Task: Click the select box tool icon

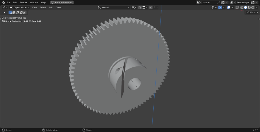Action: (x=5, y=12)
